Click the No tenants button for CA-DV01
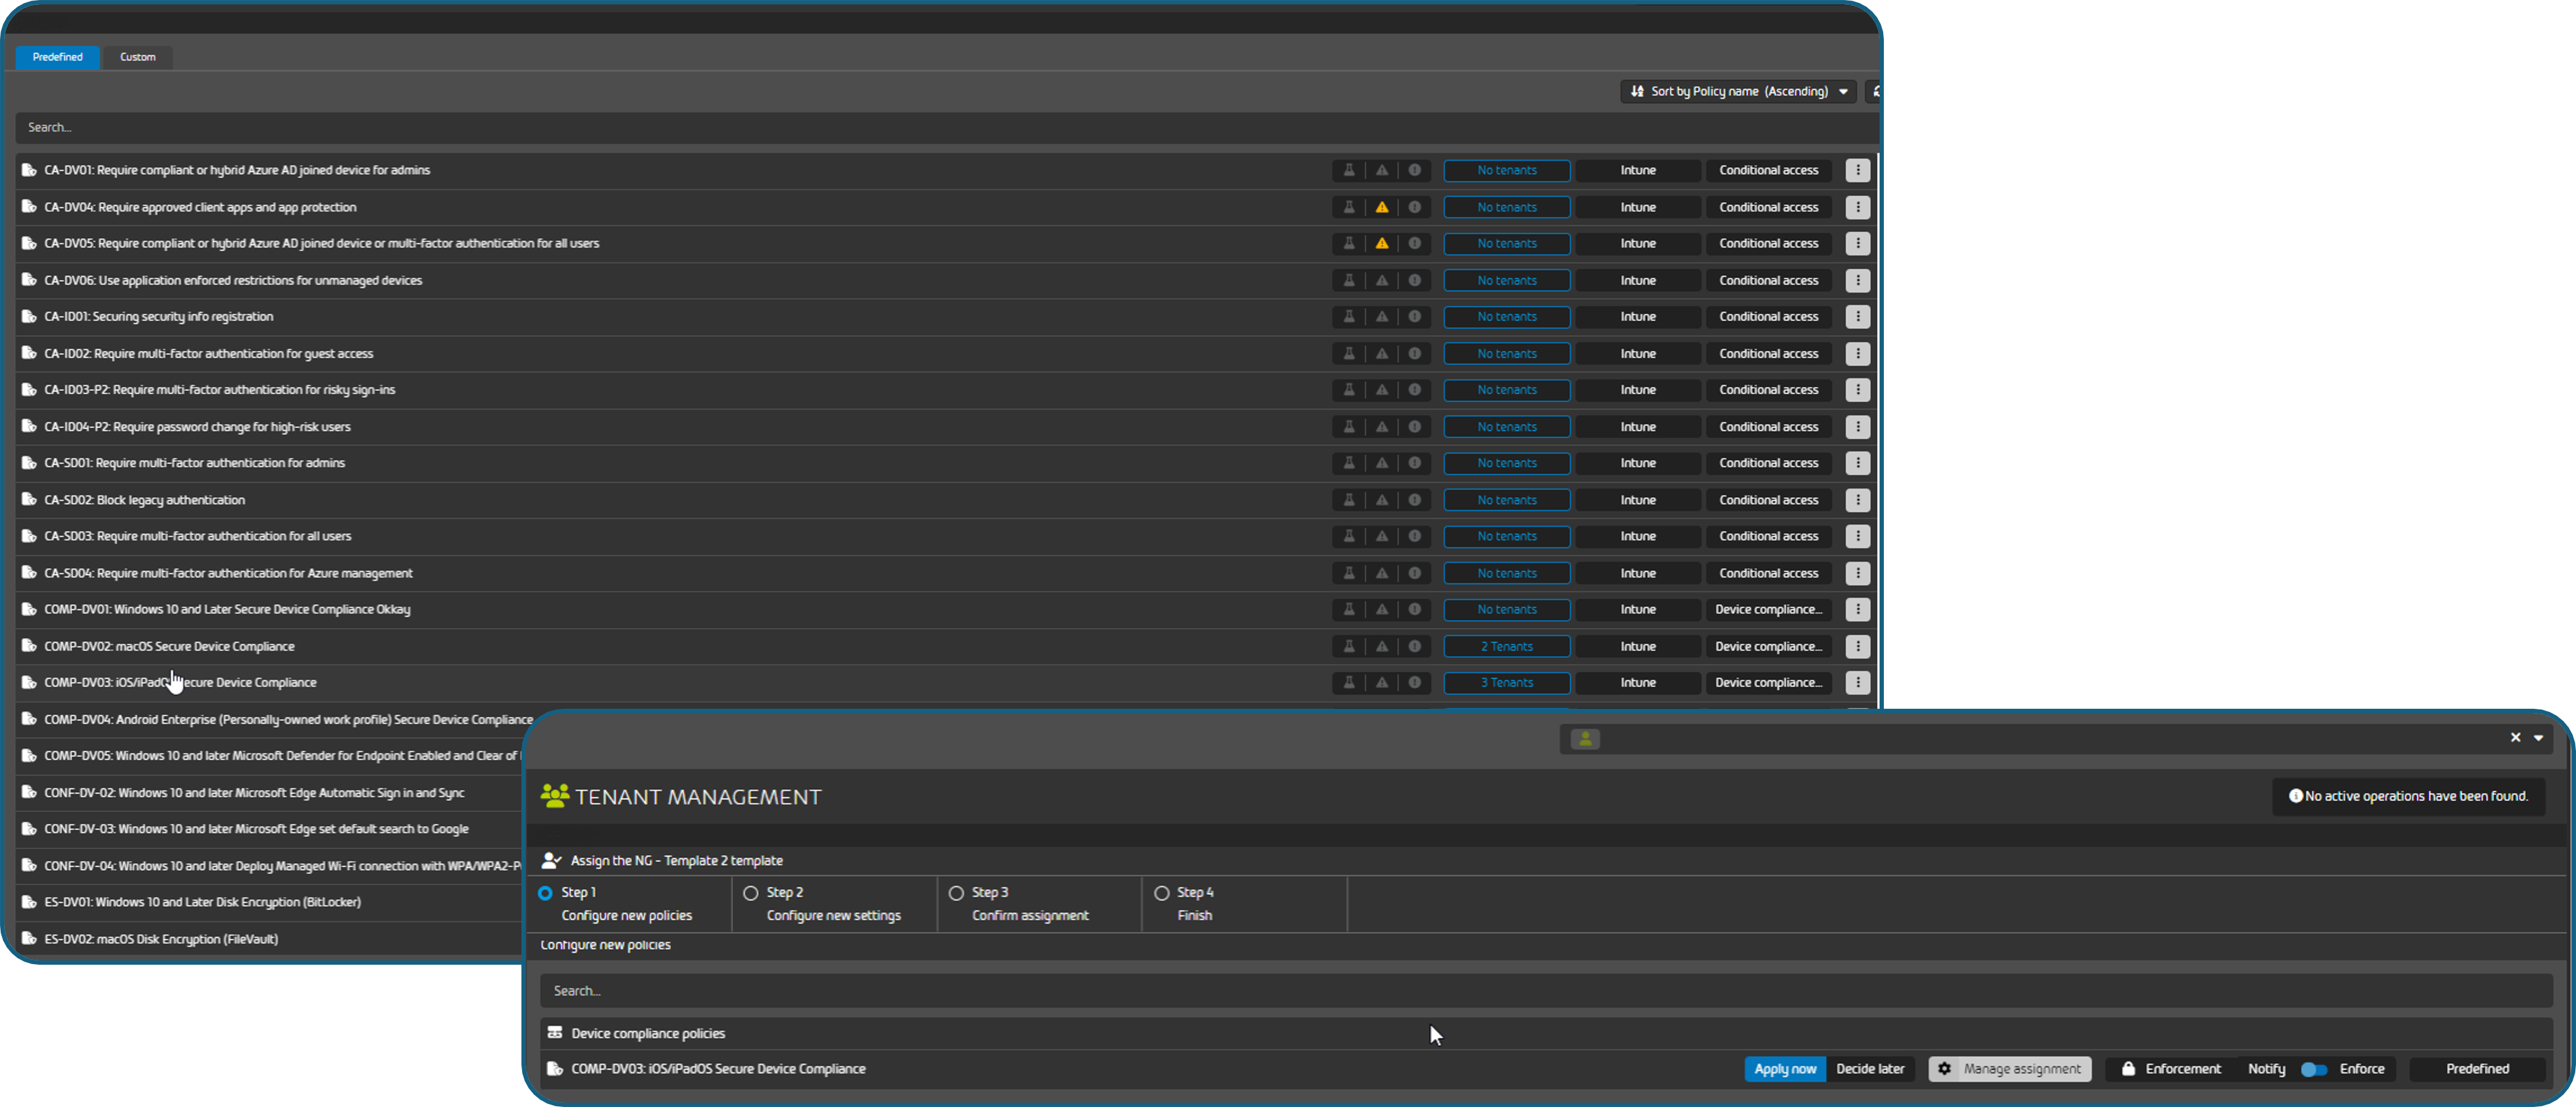2576x1107 pixels. (1506, 170)
